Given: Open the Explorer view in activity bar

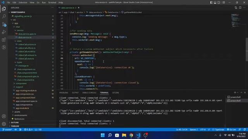Looking at the screenshot, I should click(x=4, y=8).
